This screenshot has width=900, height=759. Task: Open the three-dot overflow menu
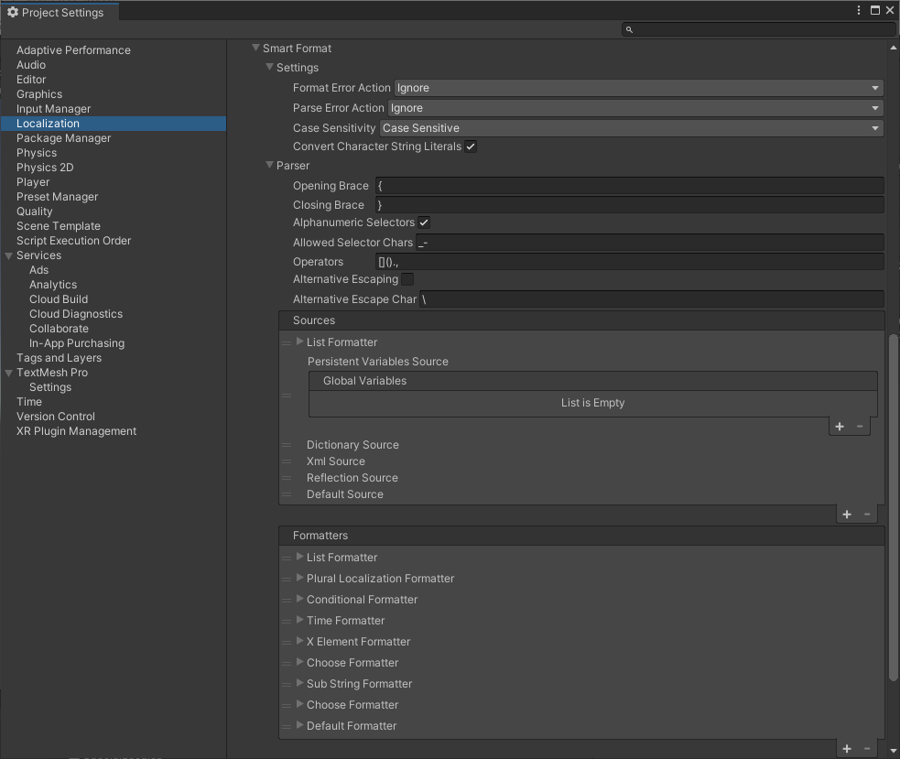coord(858,9)
